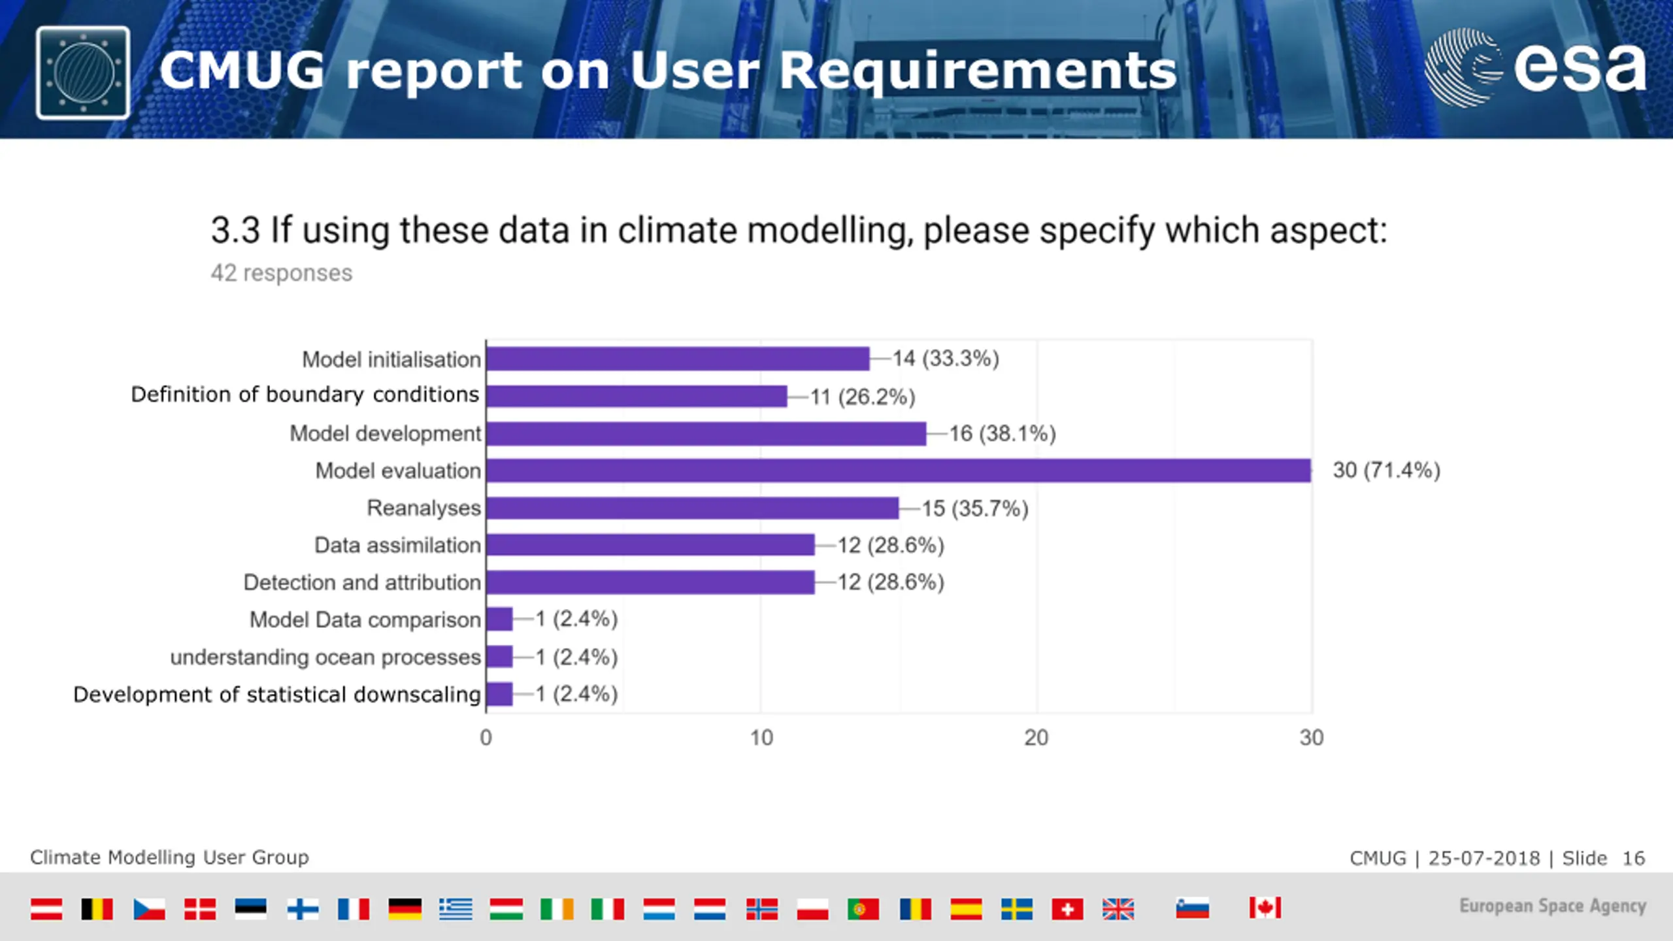Select the Austria flag icon

pos(46,909)
